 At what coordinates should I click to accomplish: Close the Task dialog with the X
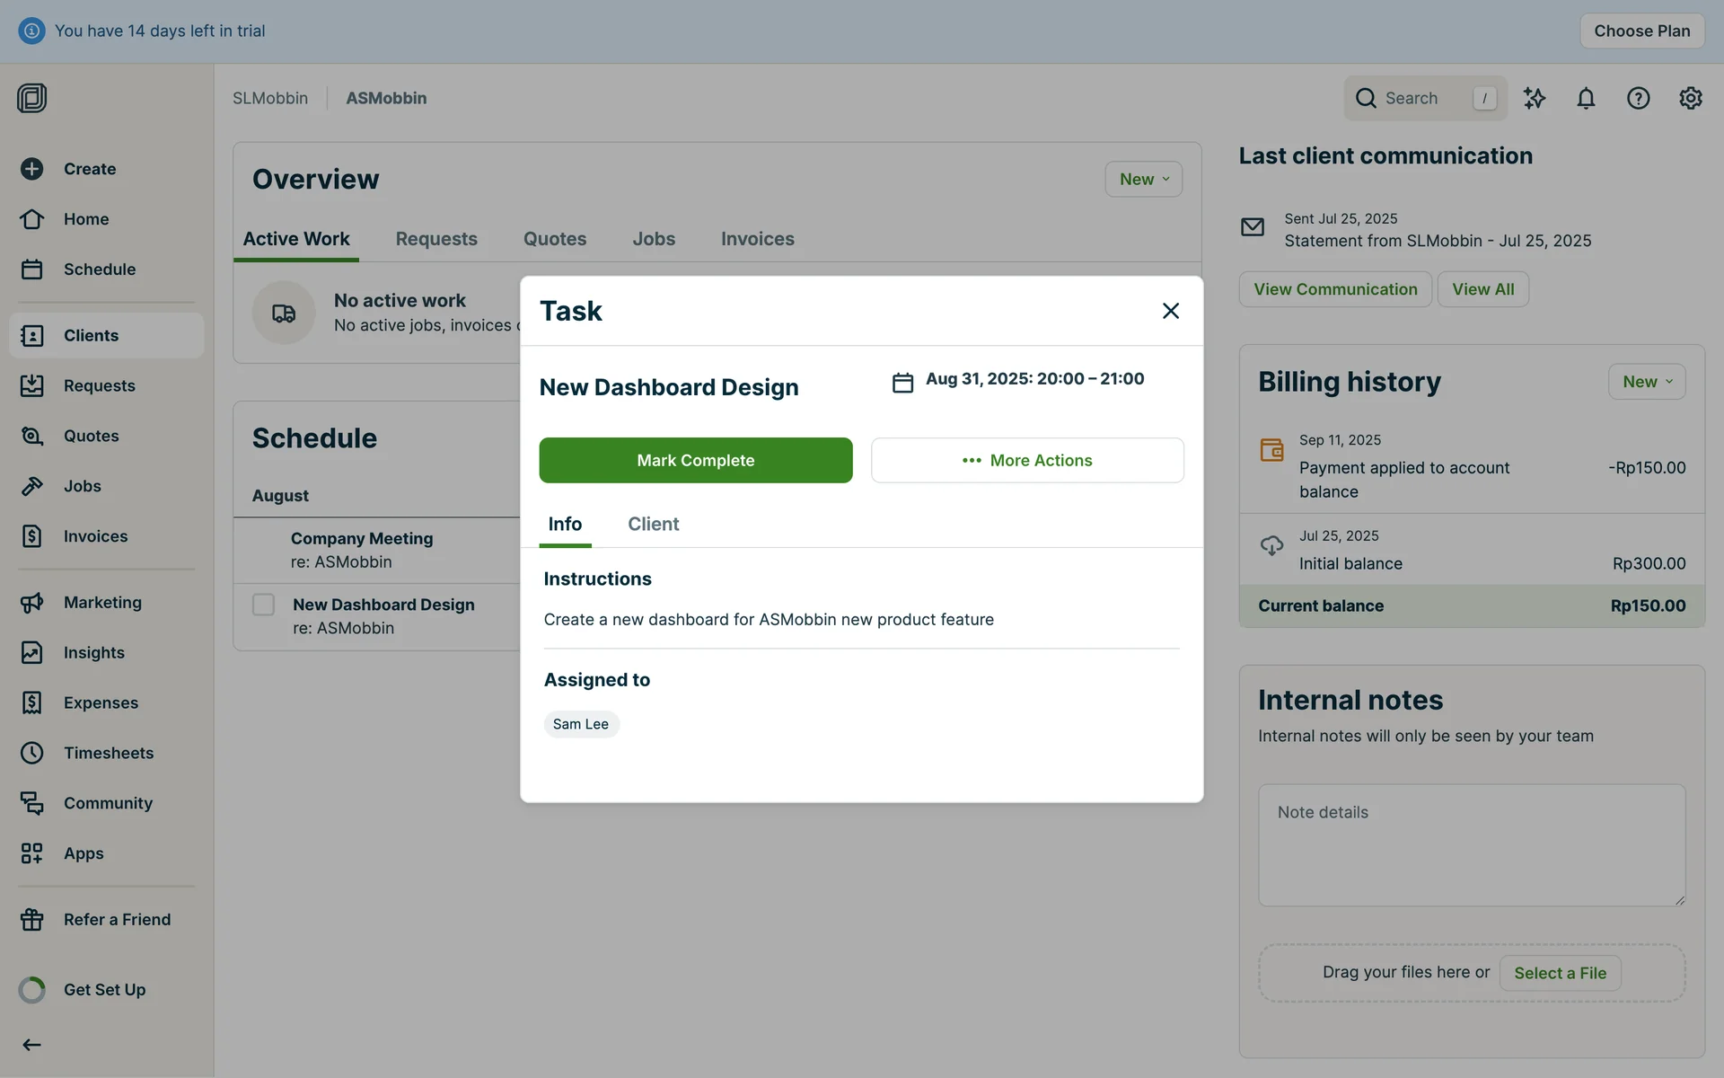coord(1170,311)
